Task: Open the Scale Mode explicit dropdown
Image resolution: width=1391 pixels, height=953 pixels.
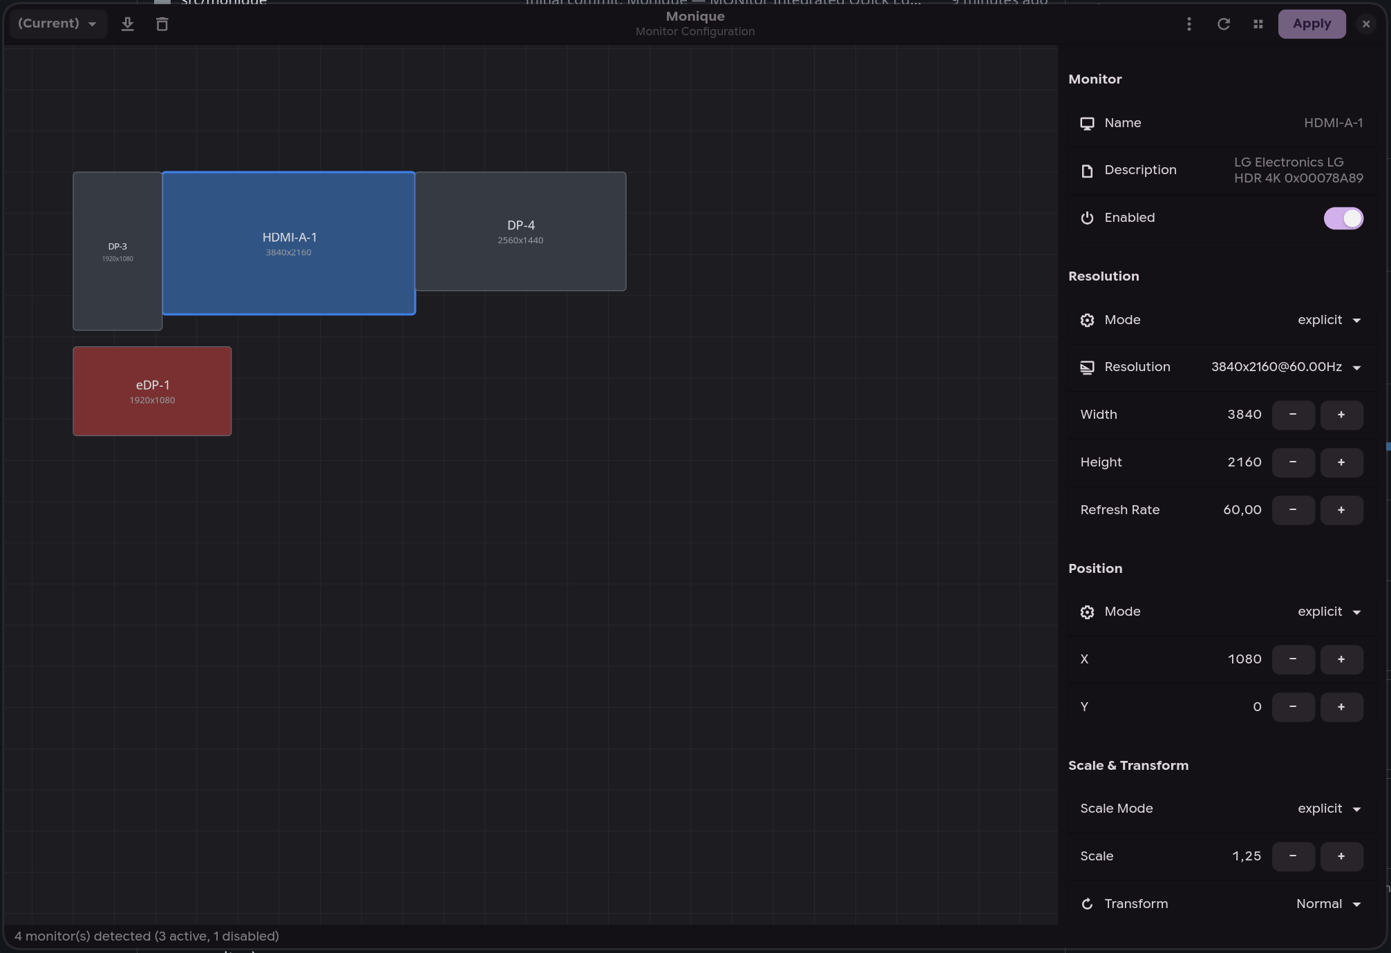Action: coord(1327,809)
